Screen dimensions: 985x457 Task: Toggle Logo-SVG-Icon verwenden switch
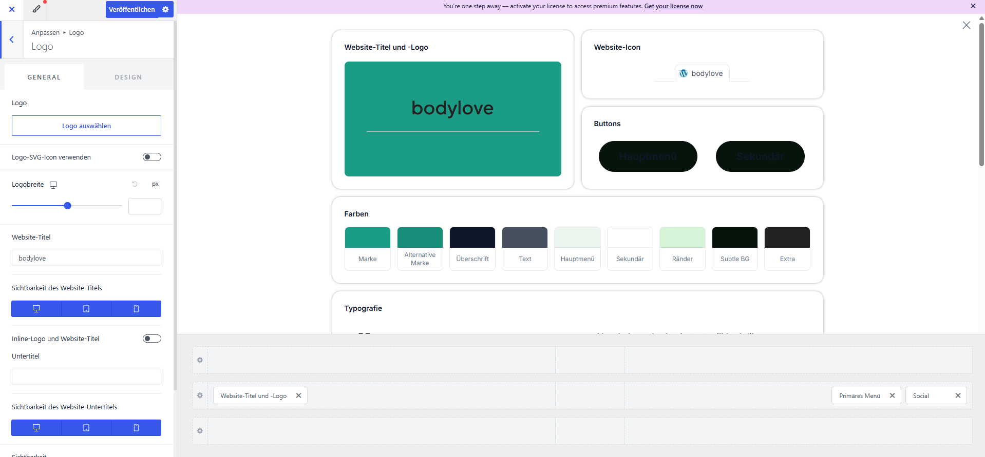(x=152, y=157)
